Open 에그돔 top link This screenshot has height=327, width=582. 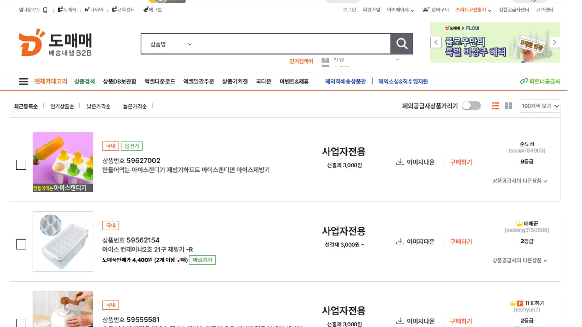(152, 10)
